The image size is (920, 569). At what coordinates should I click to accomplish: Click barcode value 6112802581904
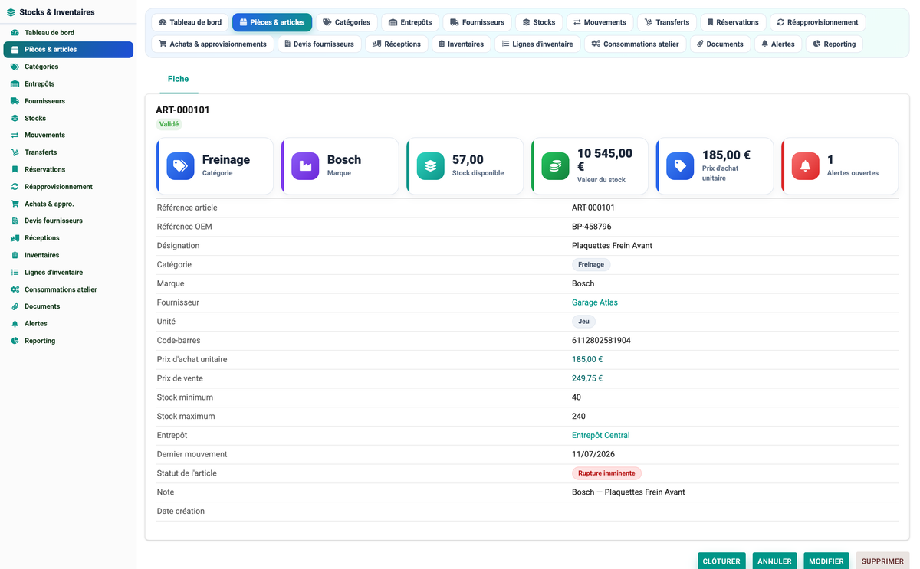click(601, 340)
